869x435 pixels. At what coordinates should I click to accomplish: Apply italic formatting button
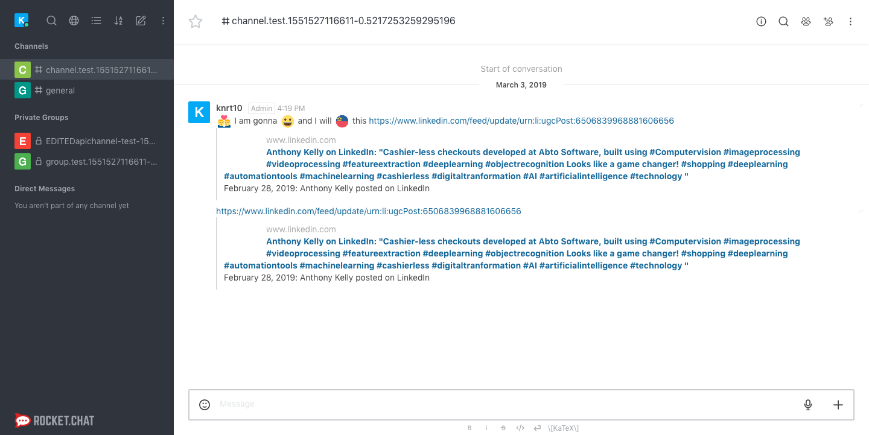486,428
